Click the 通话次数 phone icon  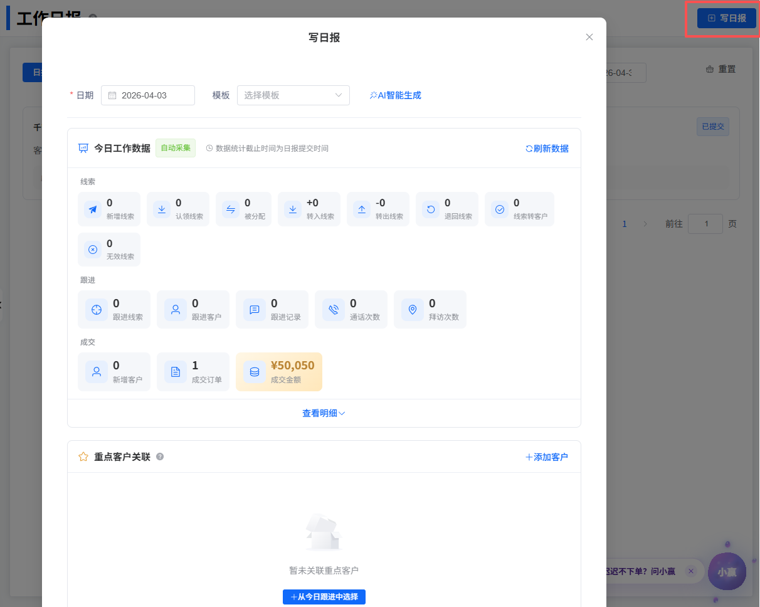click(x=334, y=309)
